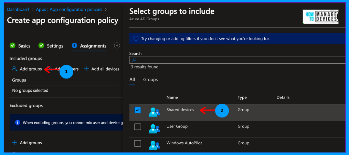Click Add groups under Excluded groups

point(31,143)
